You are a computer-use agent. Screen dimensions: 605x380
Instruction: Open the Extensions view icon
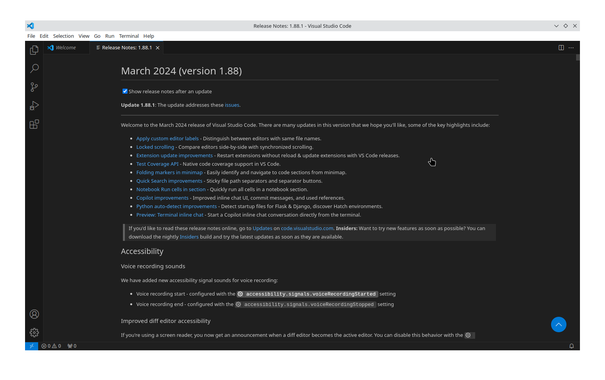[34, 124]
